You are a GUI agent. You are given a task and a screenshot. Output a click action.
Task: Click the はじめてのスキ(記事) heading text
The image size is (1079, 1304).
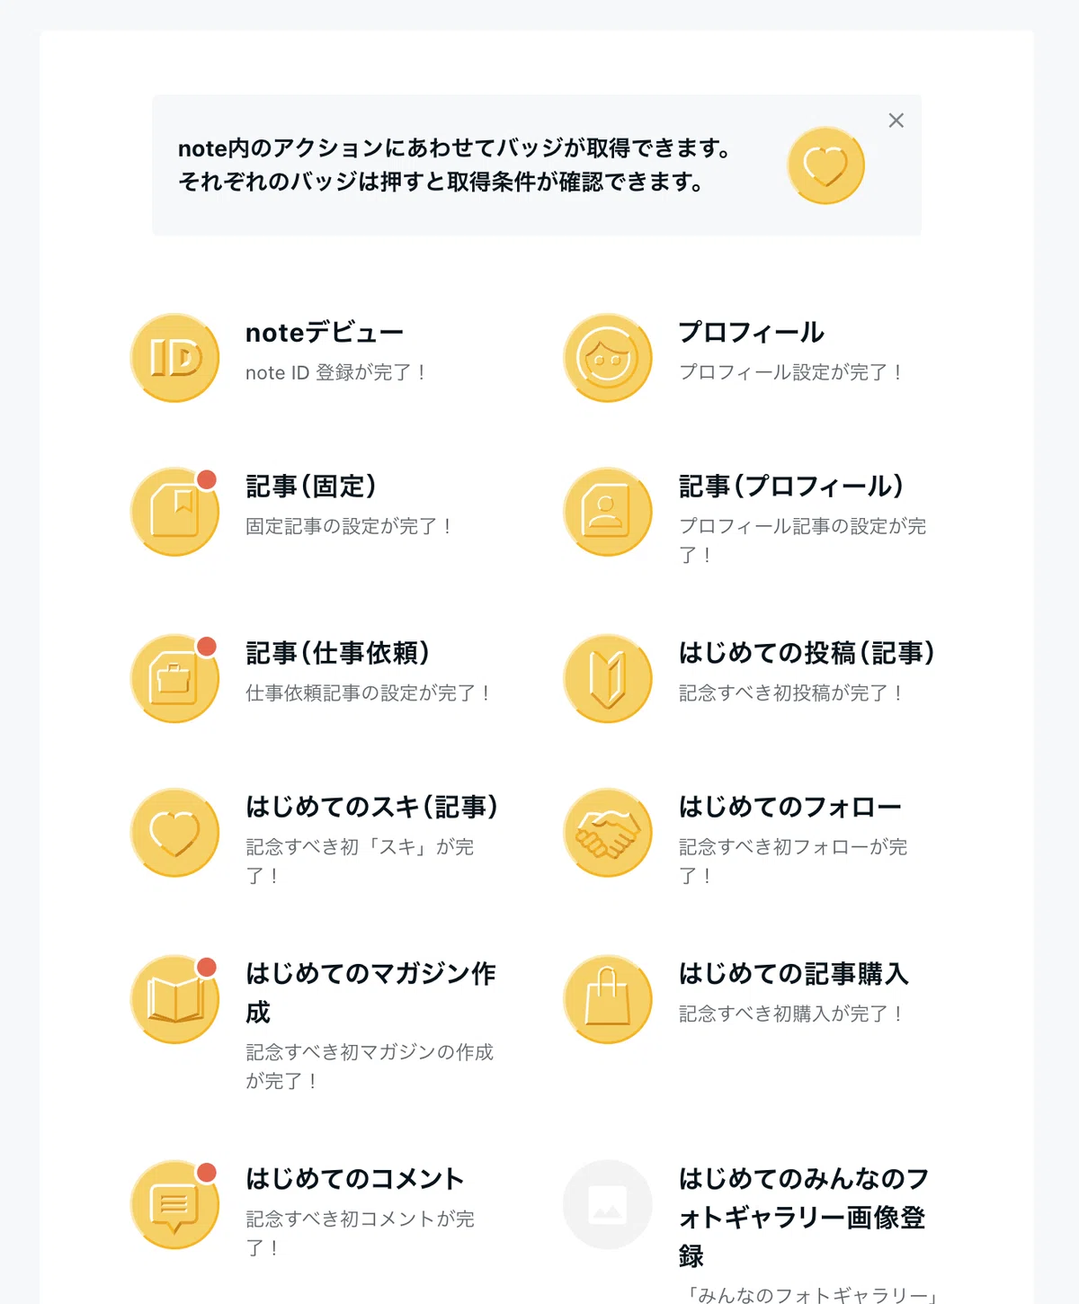(x=372, y=807)
